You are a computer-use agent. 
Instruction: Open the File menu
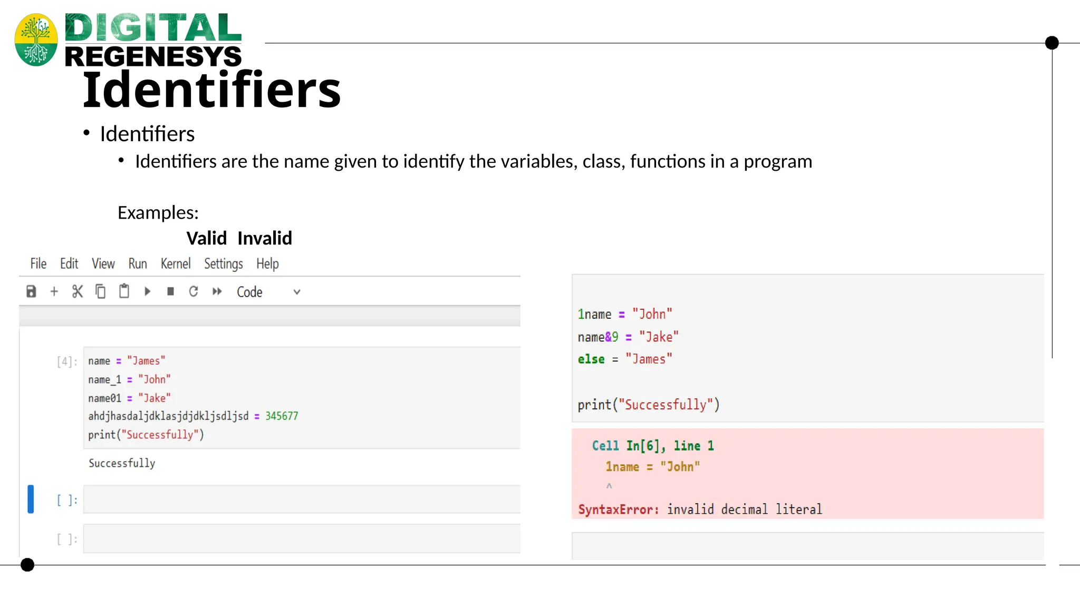pyautogui.click(x=38, y=263)
